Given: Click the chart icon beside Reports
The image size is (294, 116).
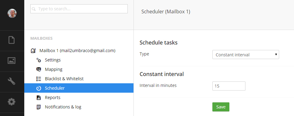Looking at the screenshot, I should coord(39,98).
